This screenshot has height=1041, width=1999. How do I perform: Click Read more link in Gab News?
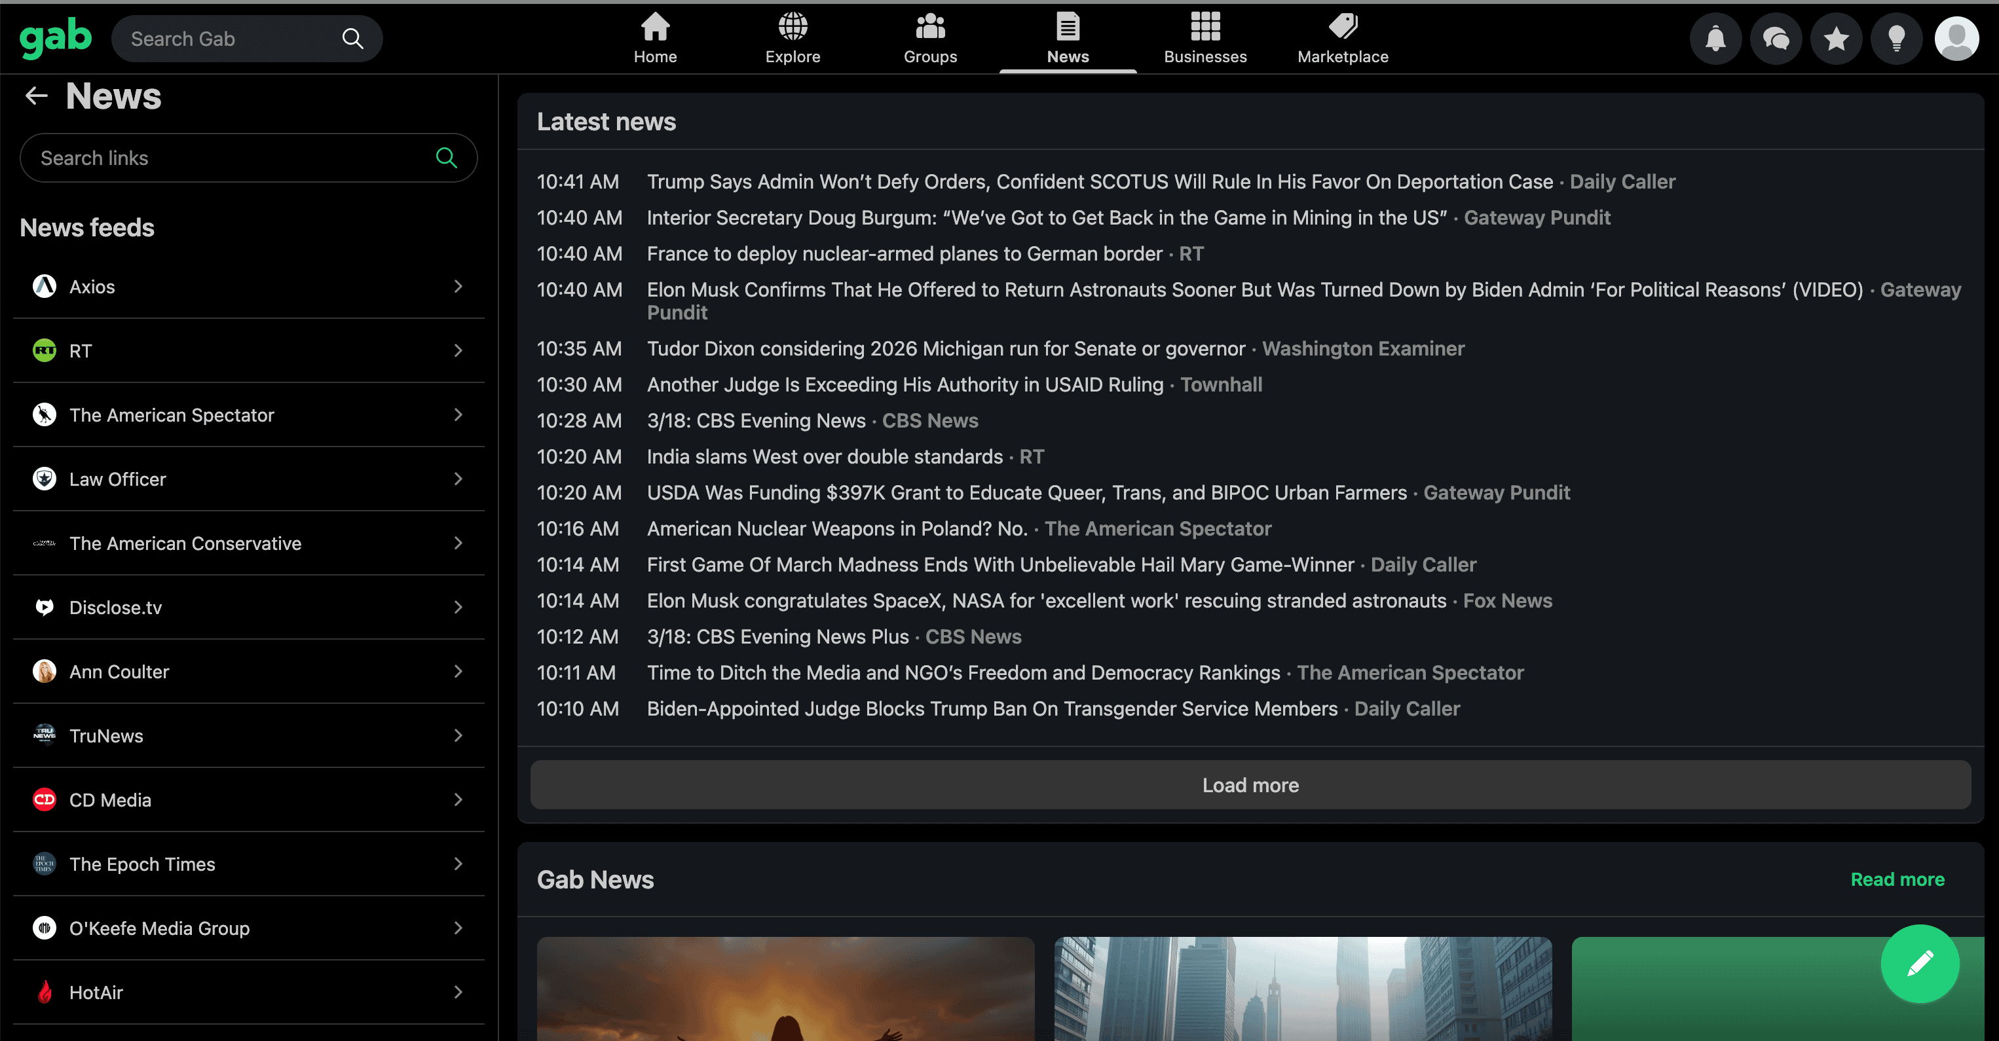pyautogui.click(x=1897, y=880)
